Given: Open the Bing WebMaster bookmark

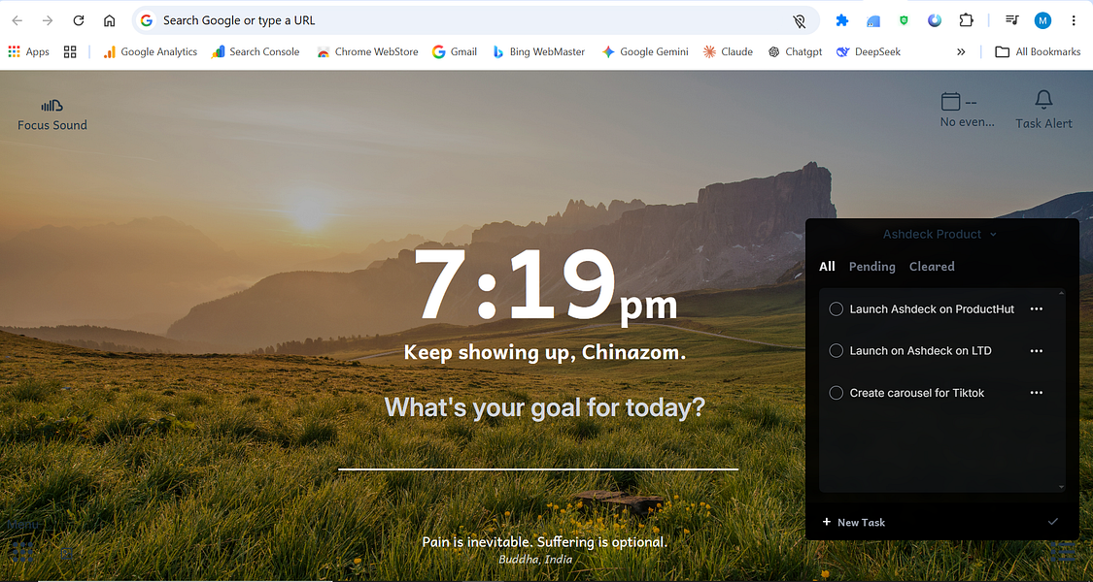Looking at the screenshot, I should [x=539, y=51].
